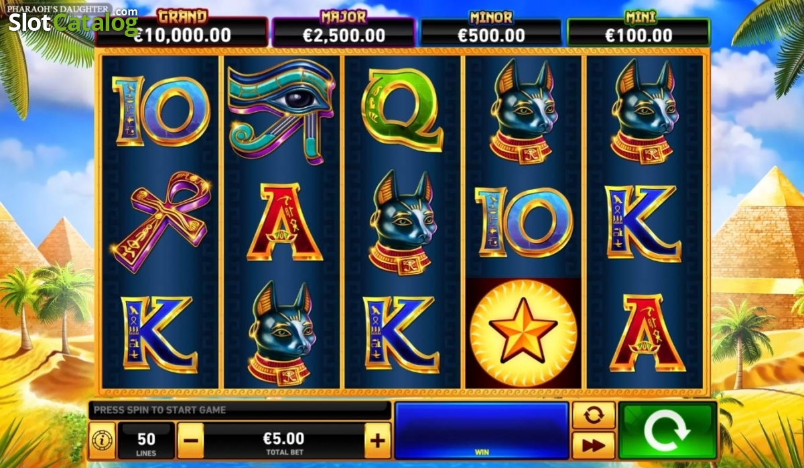Select the Mini €100.00 jackpot panel
The width and height of the screenshot is (804, 468).
pos(639,31)
